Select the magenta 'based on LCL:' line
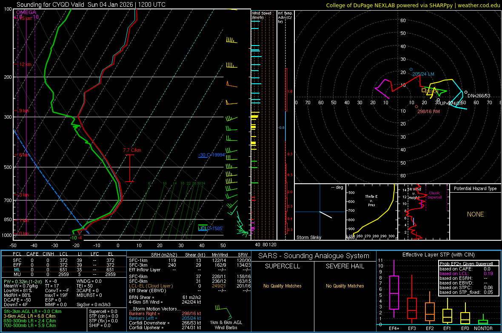Viewport: 502px width, 333px height. (466, 273)
